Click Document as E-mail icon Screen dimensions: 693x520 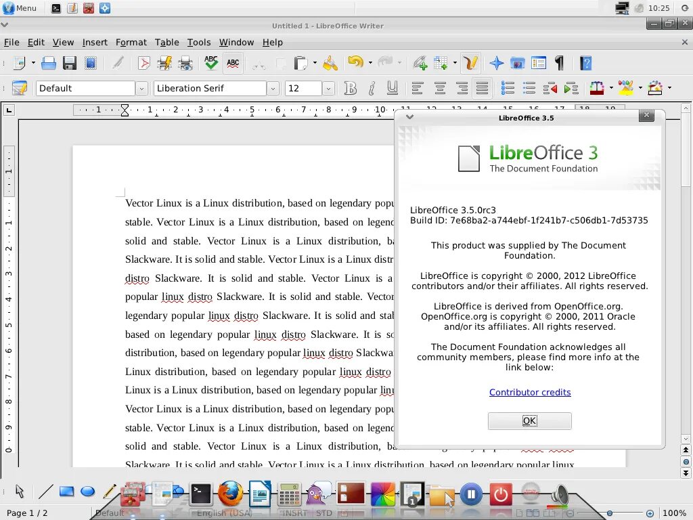coord(91,63)
